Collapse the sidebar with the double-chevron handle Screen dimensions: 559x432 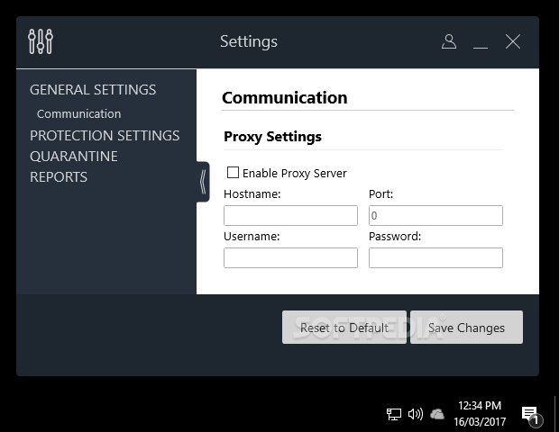pyautogui.click(x=203, y=182)
